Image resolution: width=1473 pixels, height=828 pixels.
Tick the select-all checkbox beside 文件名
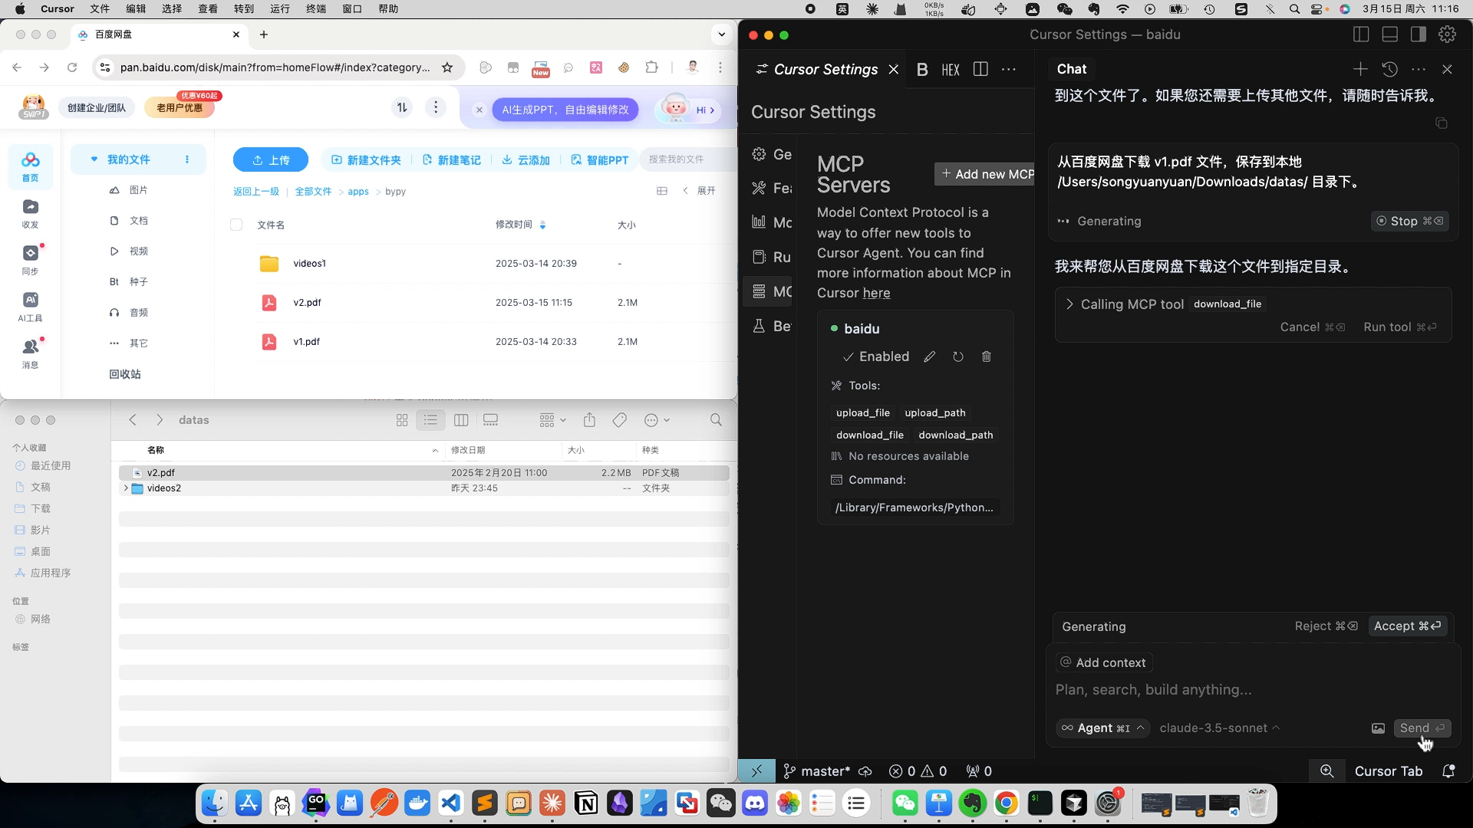[236, 225]
